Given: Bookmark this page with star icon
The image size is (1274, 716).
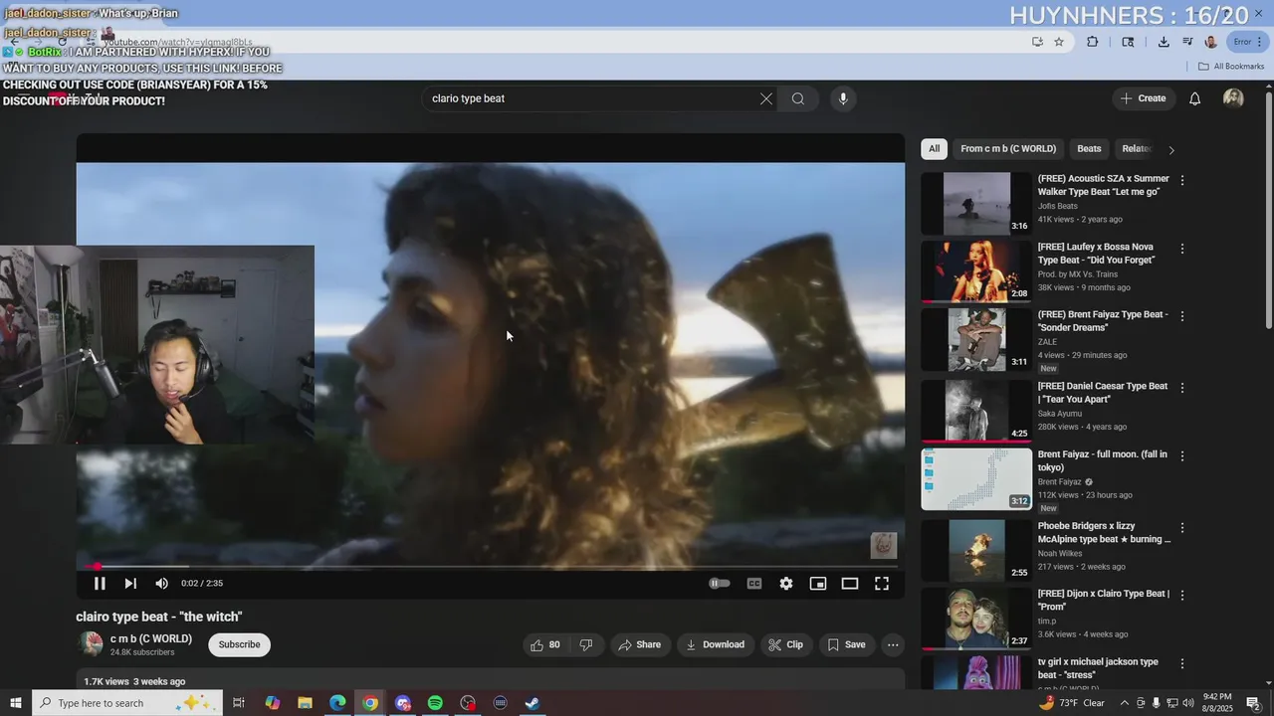Looking at the screenshot, I should click(x=1059, y=42).
